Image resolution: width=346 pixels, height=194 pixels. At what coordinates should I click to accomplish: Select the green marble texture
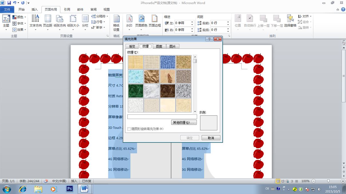136,91
